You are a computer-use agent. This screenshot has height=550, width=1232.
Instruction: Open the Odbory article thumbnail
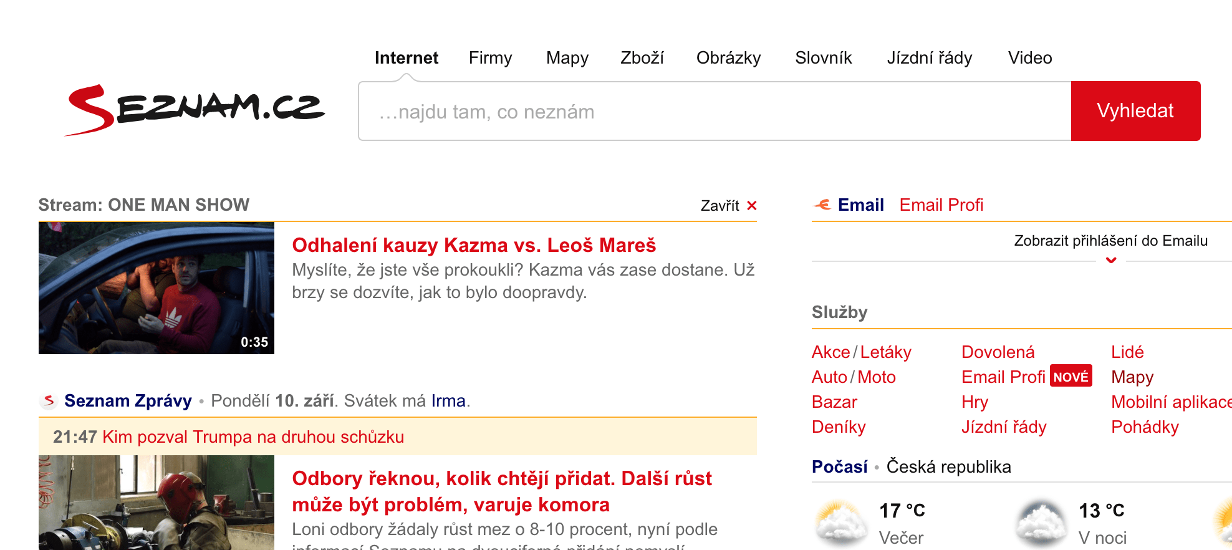tap(156, 503)
